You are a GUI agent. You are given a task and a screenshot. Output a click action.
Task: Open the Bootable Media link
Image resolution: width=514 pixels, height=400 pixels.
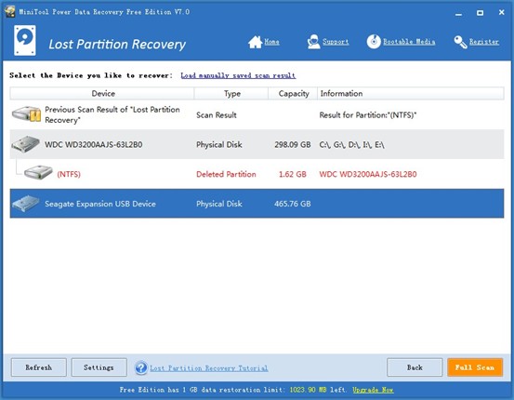(409, 42)
